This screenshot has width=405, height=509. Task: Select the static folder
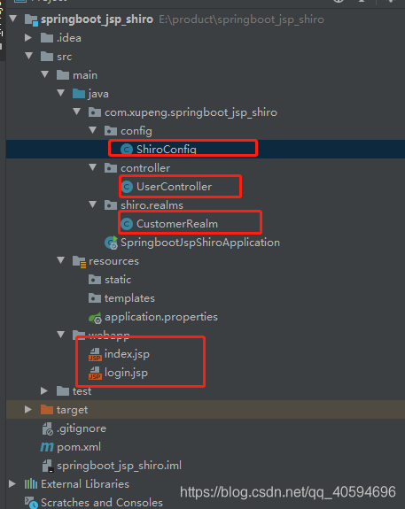pos(118,280)
